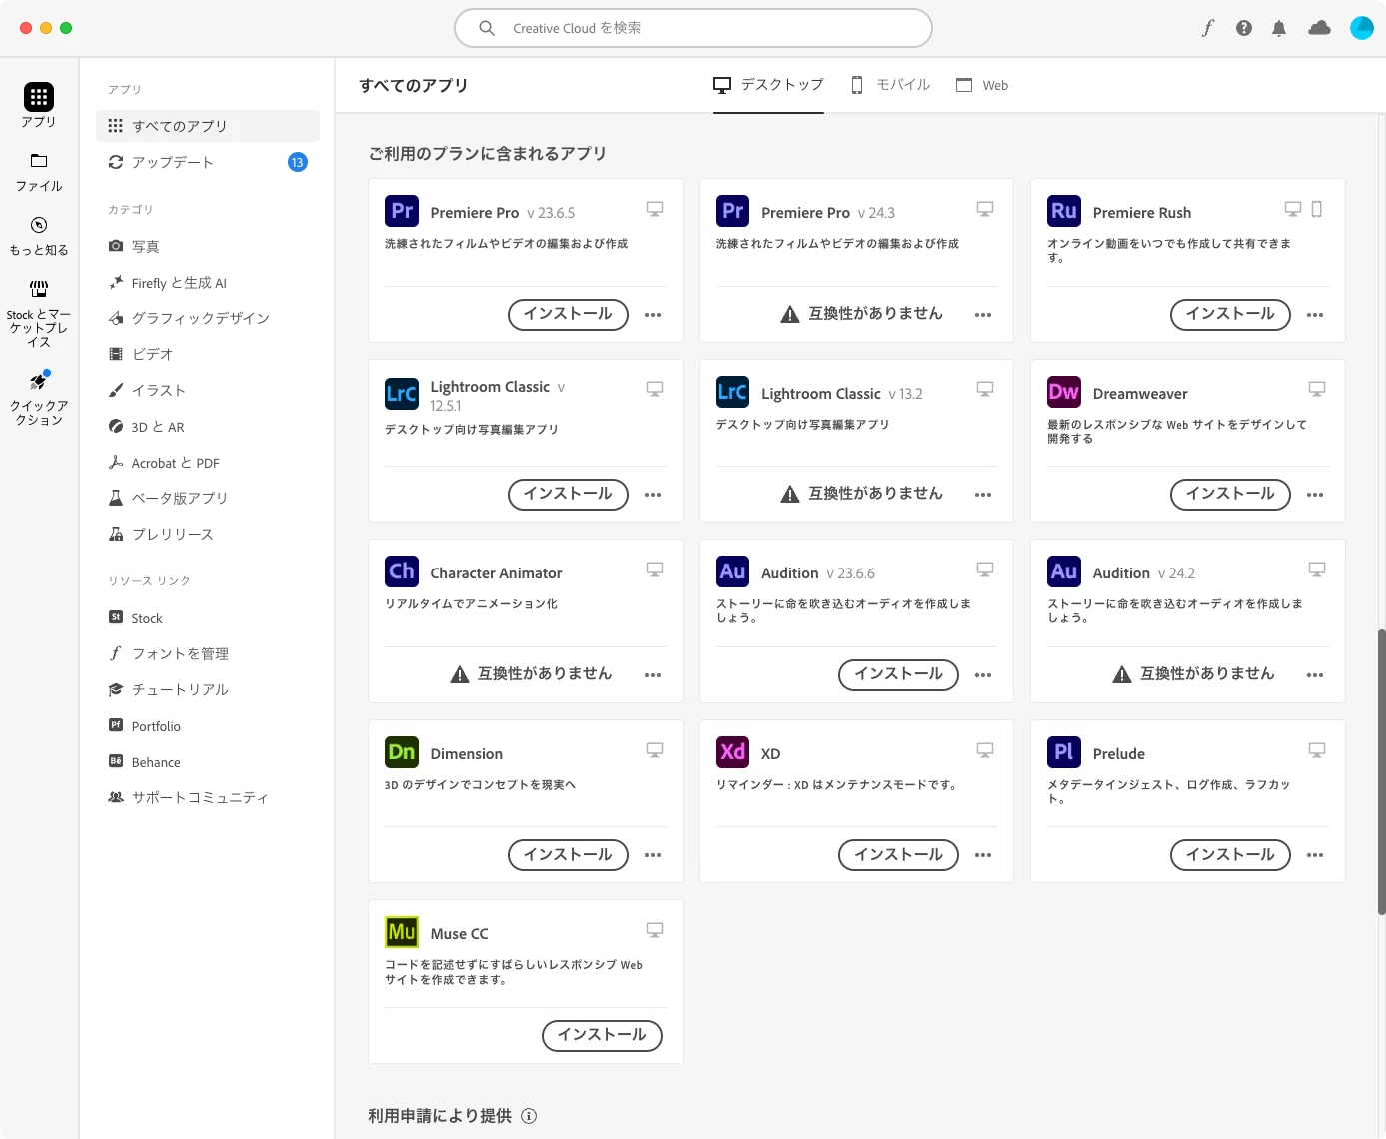The image size is (1386, 1139).
Task: Click the Lightroom Classic v 13.2 icon
Action: point(733,392)
